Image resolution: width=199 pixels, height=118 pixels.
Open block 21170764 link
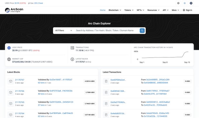pos(20,113)
